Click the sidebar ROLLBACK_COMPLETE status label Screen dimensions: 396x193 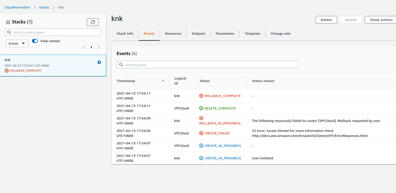click(x=25, y=71)
